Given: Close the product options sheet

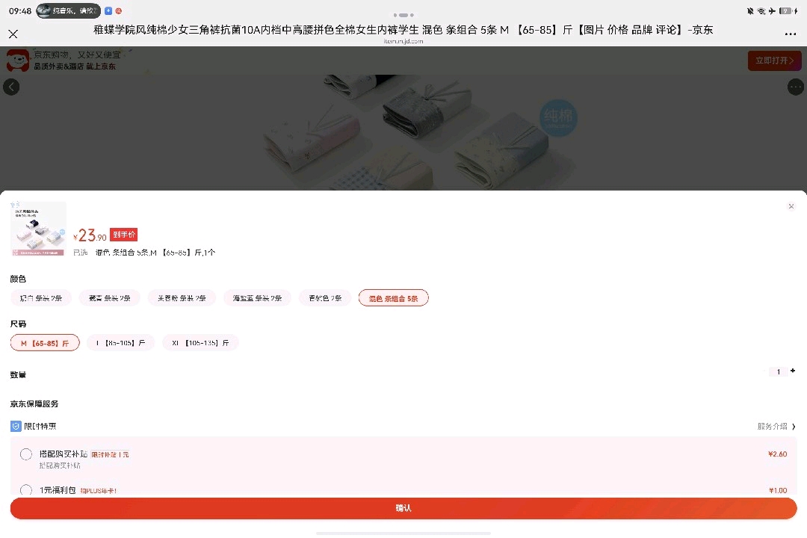Looking at the screenshot, I should click(x=791, y=206).
